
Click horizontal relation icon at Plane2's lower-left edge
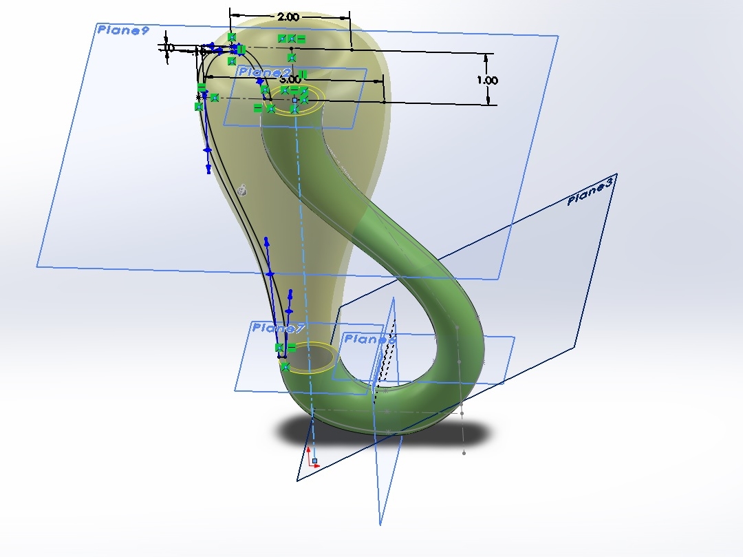[x=258, y=107]
